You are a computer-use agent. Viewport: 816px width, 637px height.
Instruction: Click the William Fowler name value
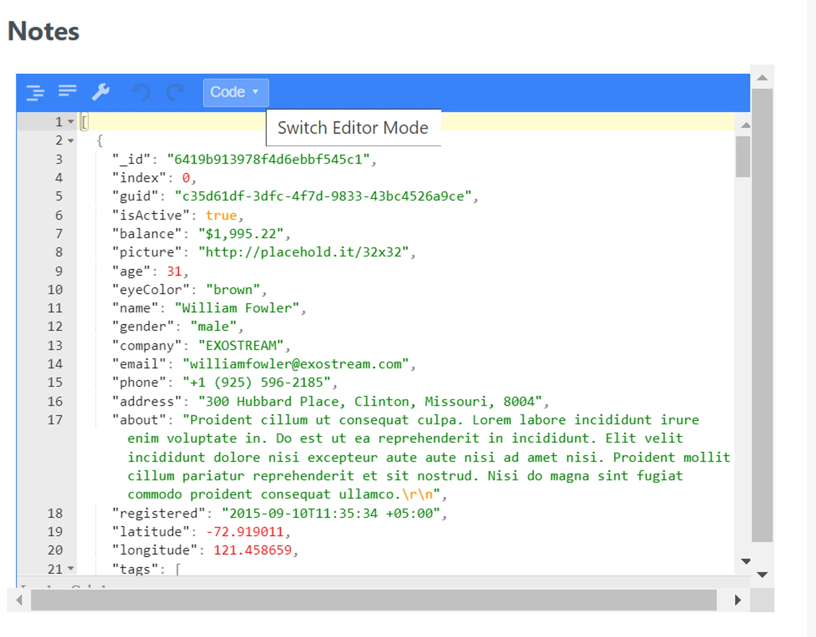237,308
